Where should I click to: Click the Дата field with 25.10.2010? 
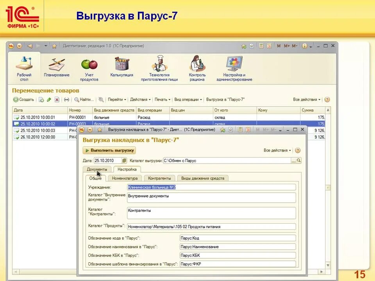(108, 160)
